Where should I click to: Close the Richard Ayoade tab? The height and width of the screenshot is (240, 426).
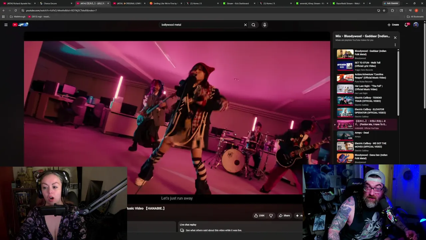35,3
